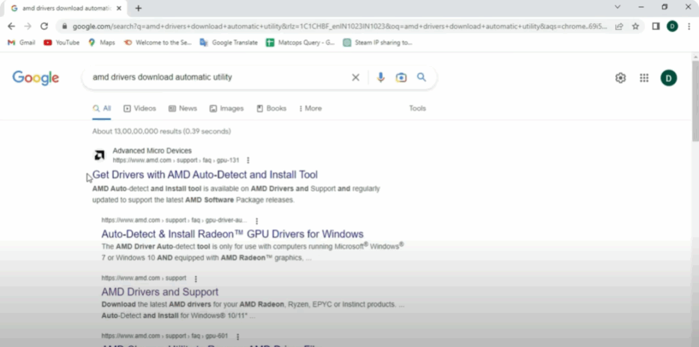Open the Maps bookmark

pos(102,43)
